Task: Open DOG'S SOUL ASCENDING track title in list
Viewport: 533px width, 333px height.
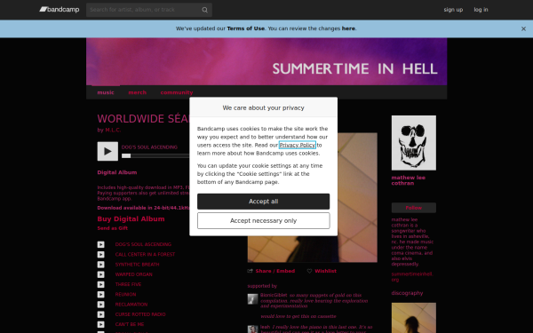Action: (x=143, y=244)
